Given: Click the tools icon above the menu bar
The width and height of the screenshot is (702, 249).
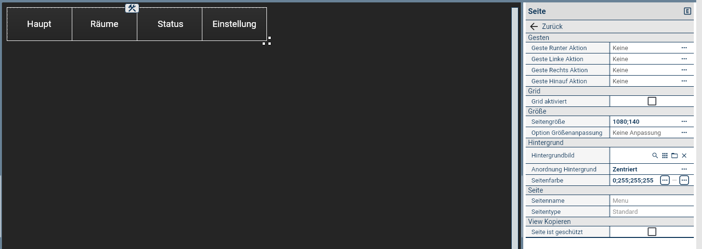Looking at the screenshot, I should (132, 8).
